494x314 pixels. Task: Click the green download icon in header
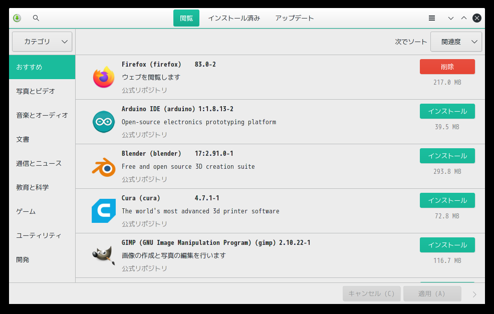(17, 18)
